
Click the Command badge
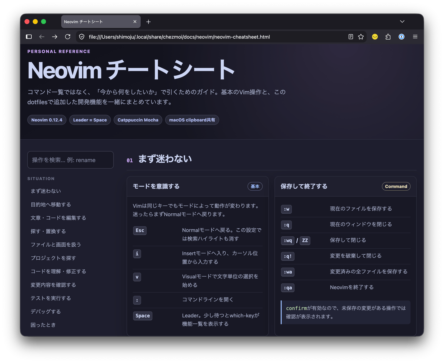396,186
